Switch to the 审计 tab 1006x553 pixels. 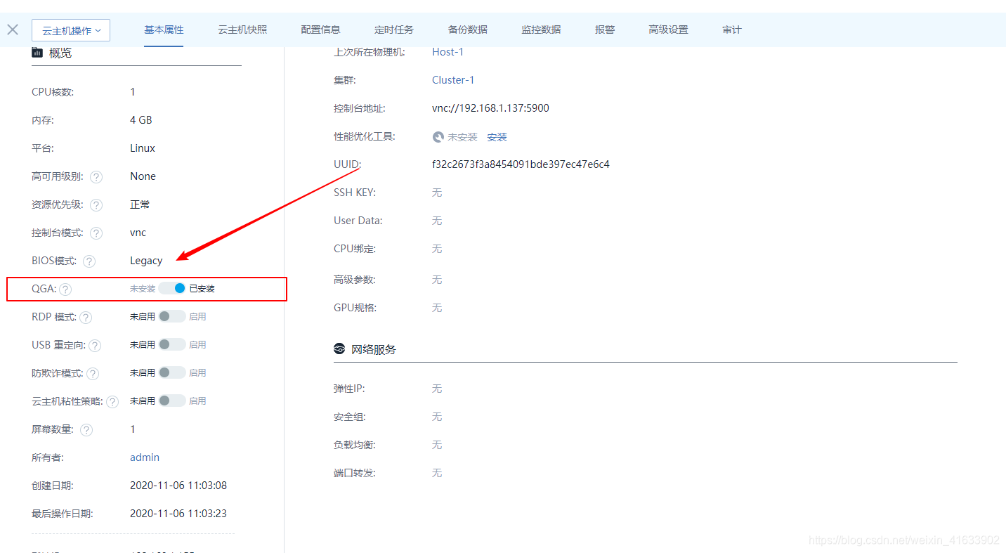(x=732, y=30)
